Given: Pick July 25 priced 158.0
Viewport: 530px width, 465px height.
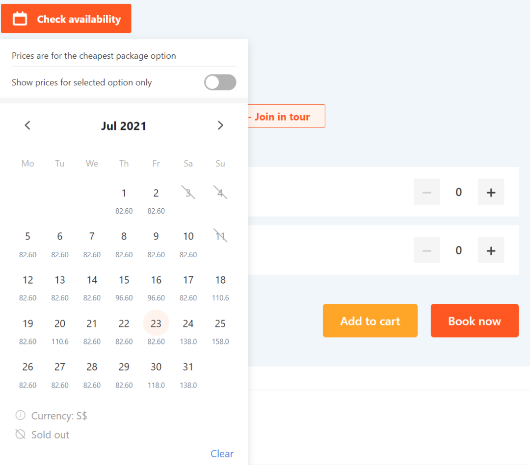Looking at the screenshot, I should tap(220, 331).
